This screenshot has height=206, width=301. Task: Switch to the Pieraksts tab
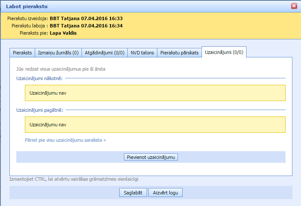tap(22, 53)
